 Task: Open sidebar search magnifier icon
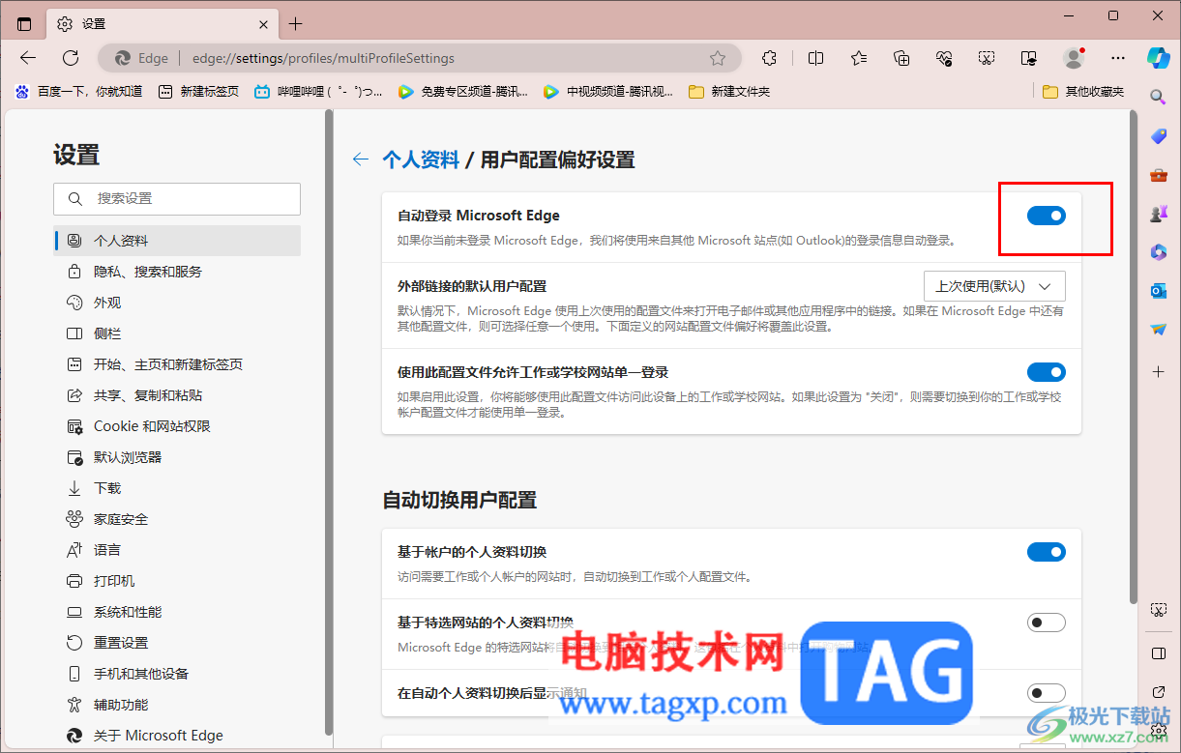click(x=1158, y=96)
